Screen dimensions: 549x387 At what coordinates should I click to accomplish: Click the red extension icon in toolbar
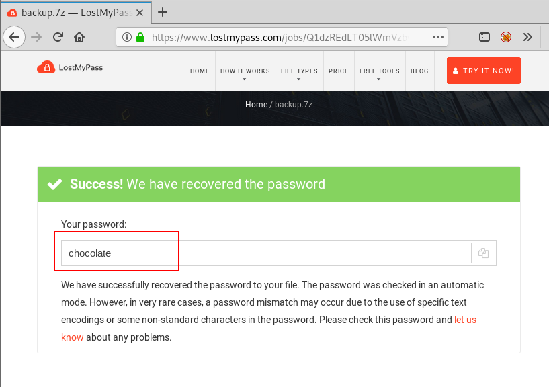[505, 37]
